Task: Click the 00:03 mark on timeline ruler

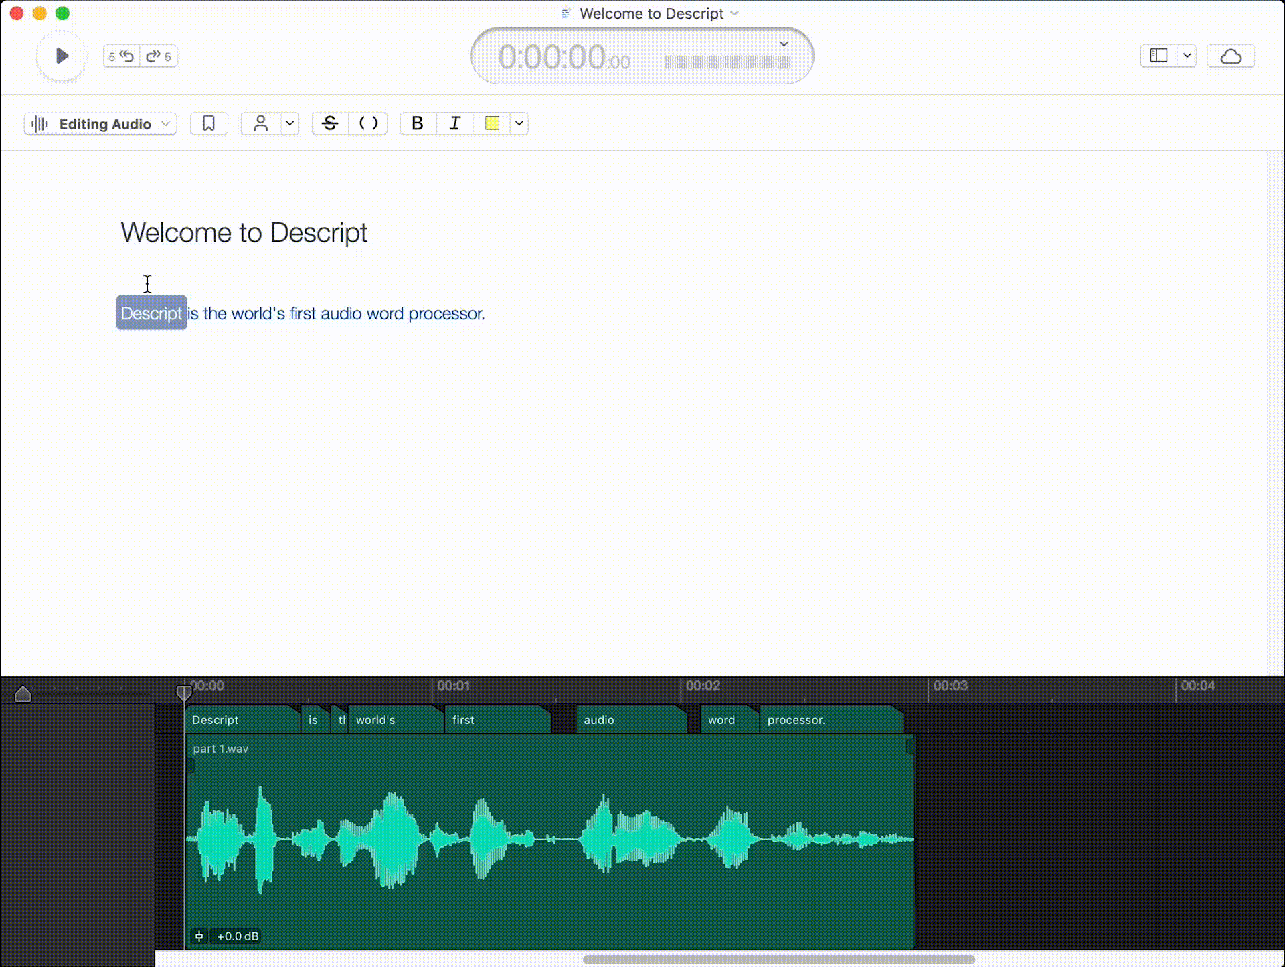Action: click(x=950, y=686)
